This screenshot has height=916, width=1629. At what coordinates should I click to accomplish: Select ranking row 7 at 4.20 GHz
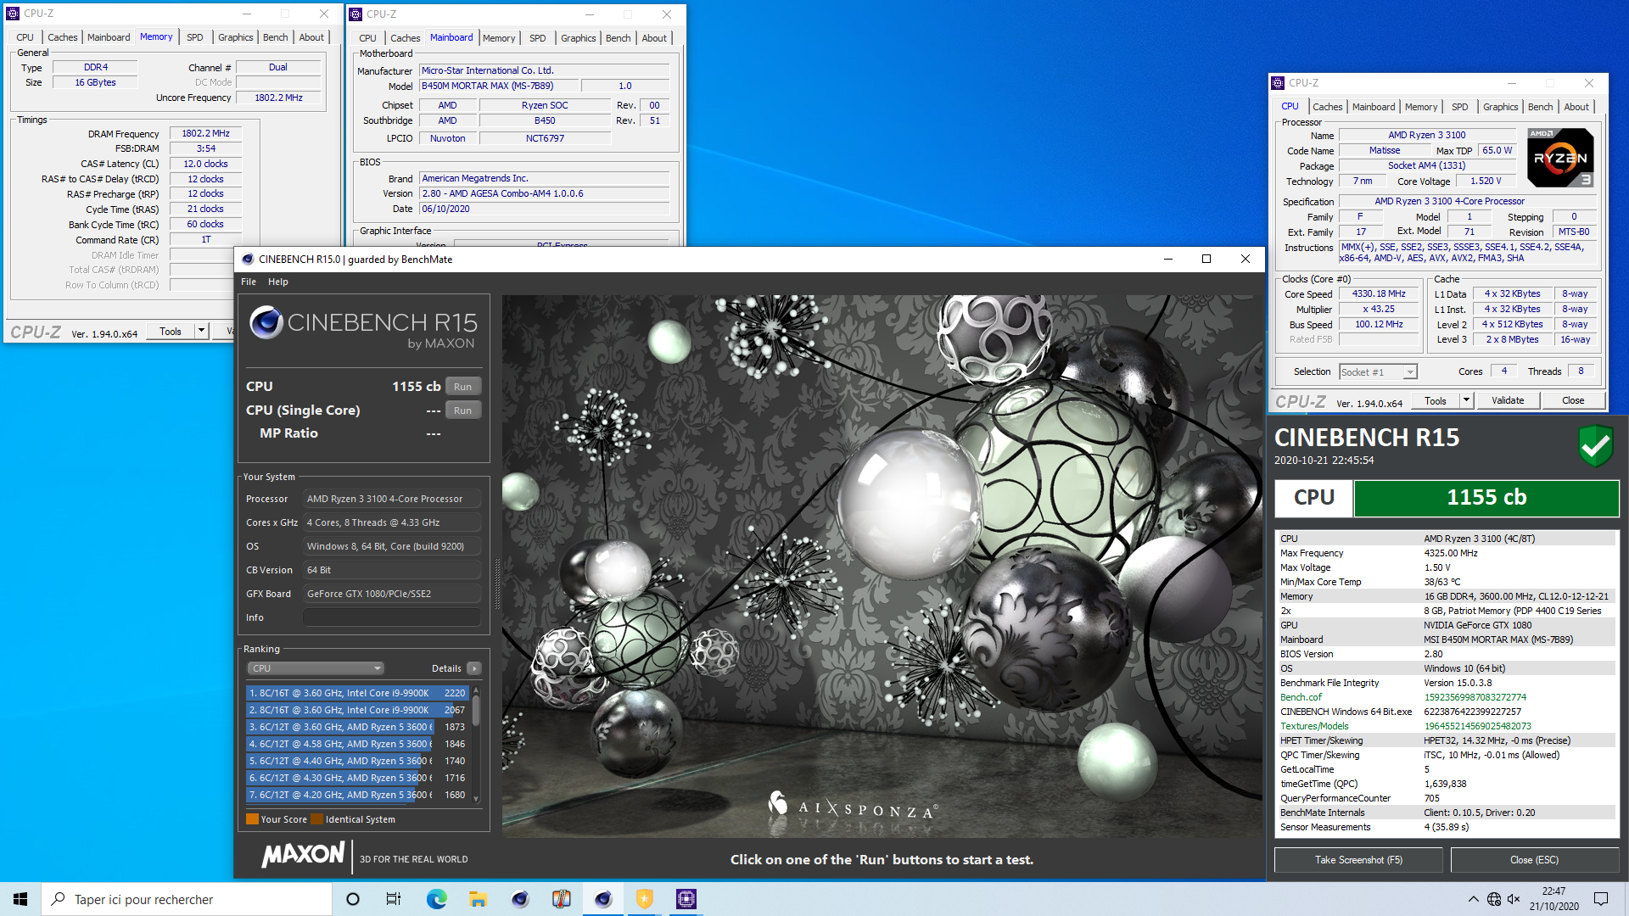click(x=357, y=795)
